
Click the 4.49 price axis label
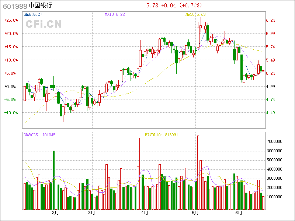pyautogui.click(x=270, y=113)
